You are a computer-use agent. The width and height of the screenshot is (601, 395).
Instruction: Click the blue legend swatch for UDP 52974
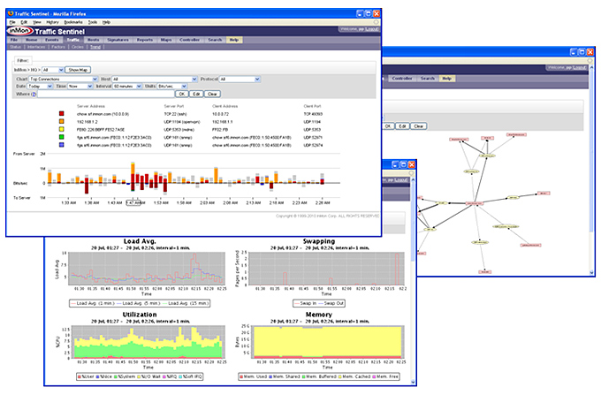point(61,145)
